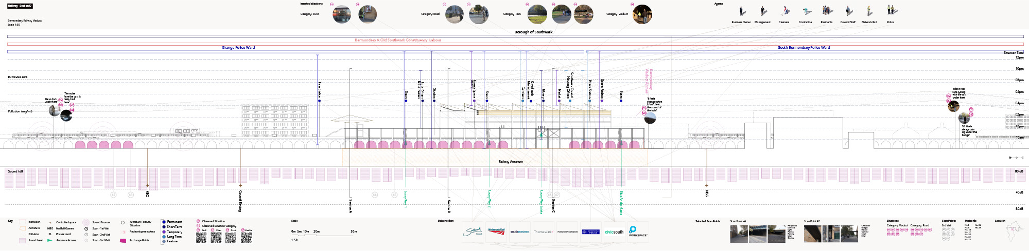
Task: Click the Train Station vertical marker label
Action: pyautogui.click(x=320, y=89)
